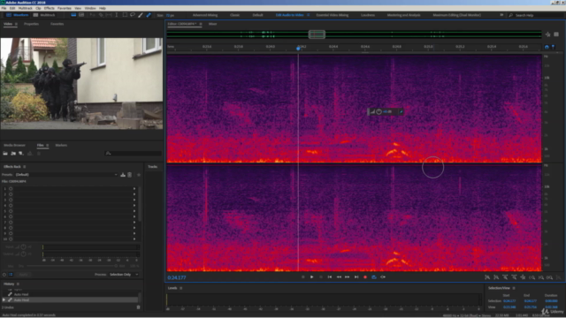
Task: Click New File icon in Files panel
Action: tap(21, 154)
